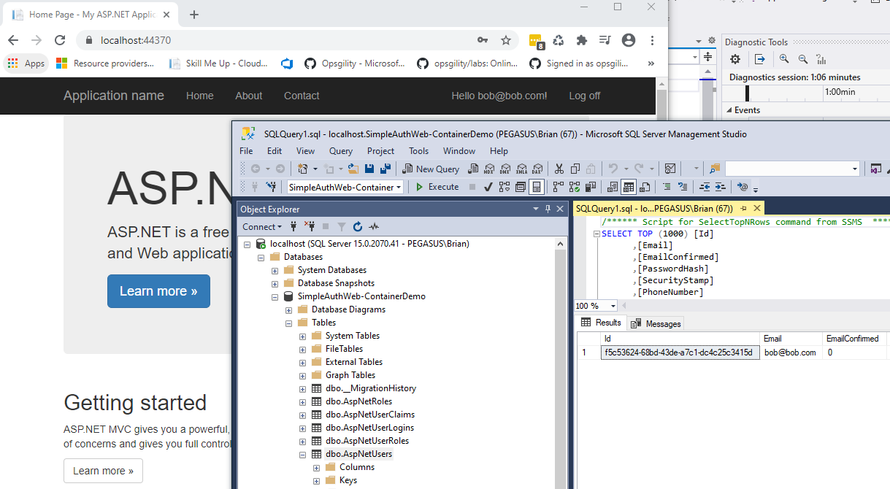This screenshot has height=489, width=890.
Task: Click the XMLA query icon in SSMS toolbar
Action: point(520,169)
